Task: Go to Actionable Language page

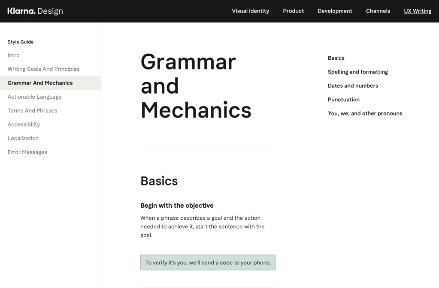Action: [34, 97]
